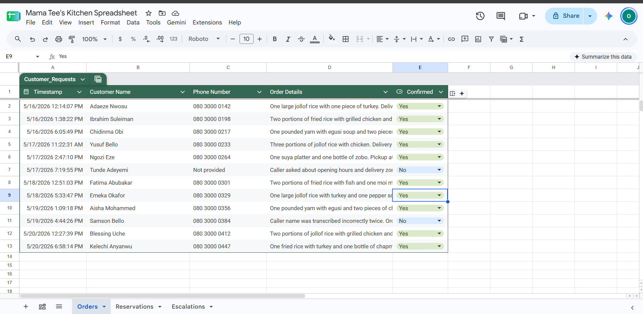Viewport: 643px width, 314px height.
Task: Open version history clock icon
Action: (480, 16)
